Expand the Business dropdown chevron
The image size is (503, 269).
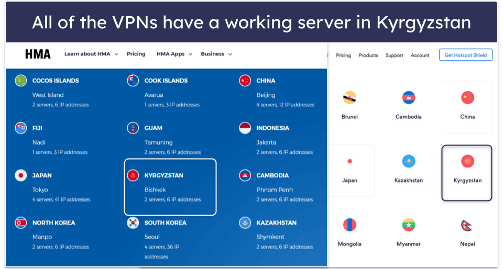tap(230, 54)
